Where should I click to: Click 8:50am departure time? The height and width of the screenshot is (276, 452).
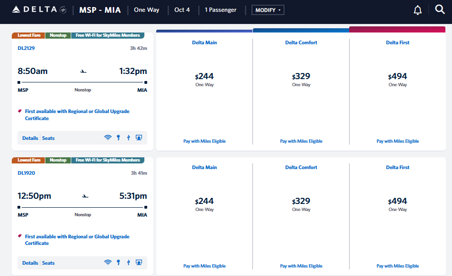pos(33,71)
